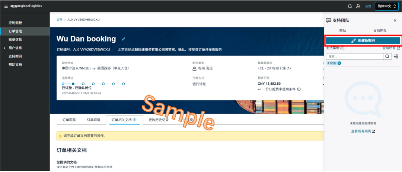
Task: Click the 订单 breadcrumb link
Action: tap(60, 20)
